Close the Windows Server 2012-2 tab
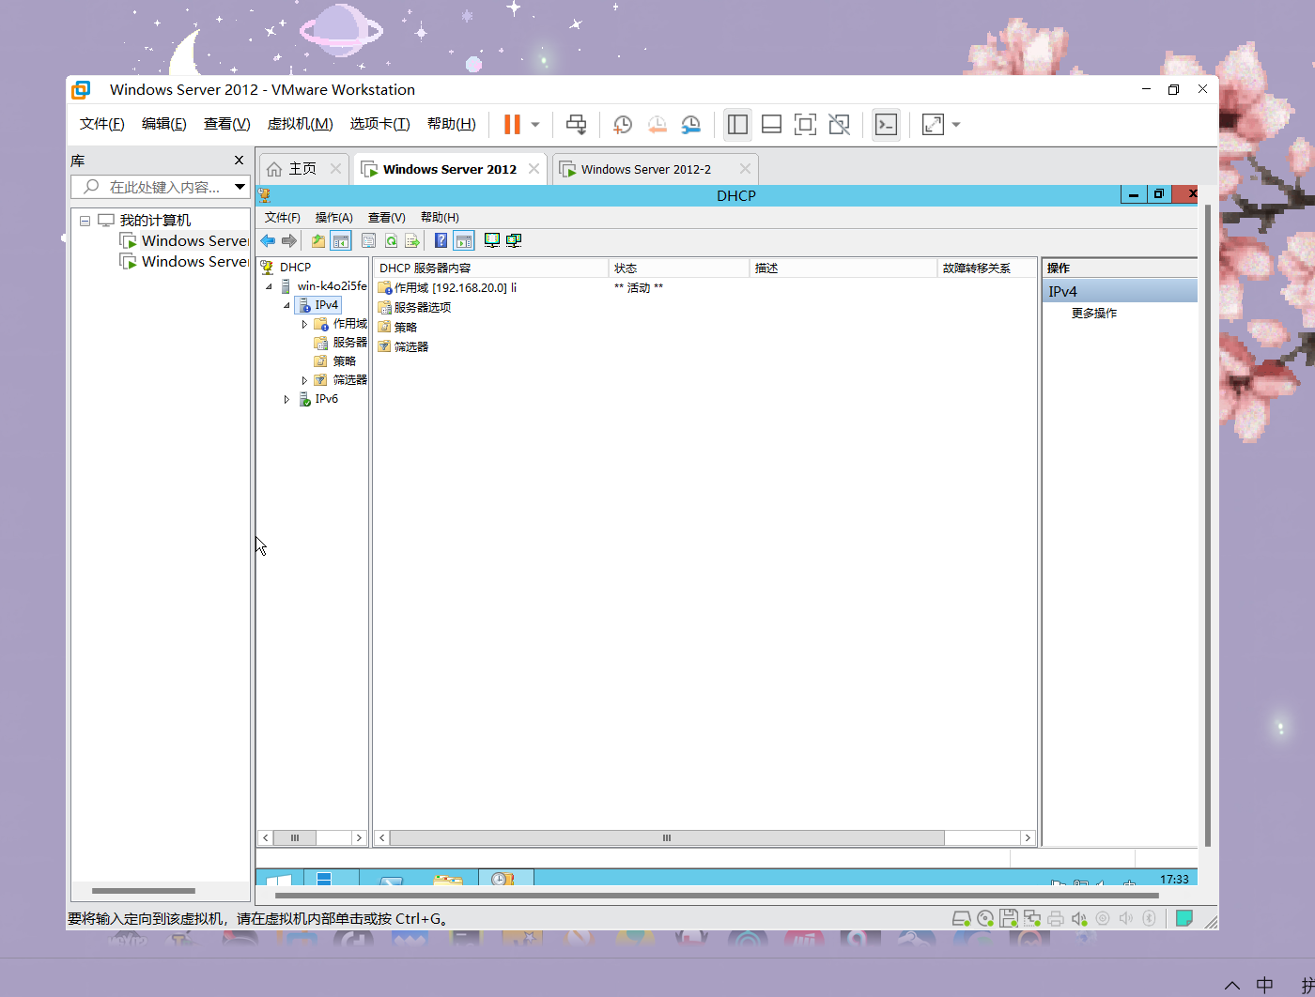This screenshot has width=1315, height=997. 745,169
